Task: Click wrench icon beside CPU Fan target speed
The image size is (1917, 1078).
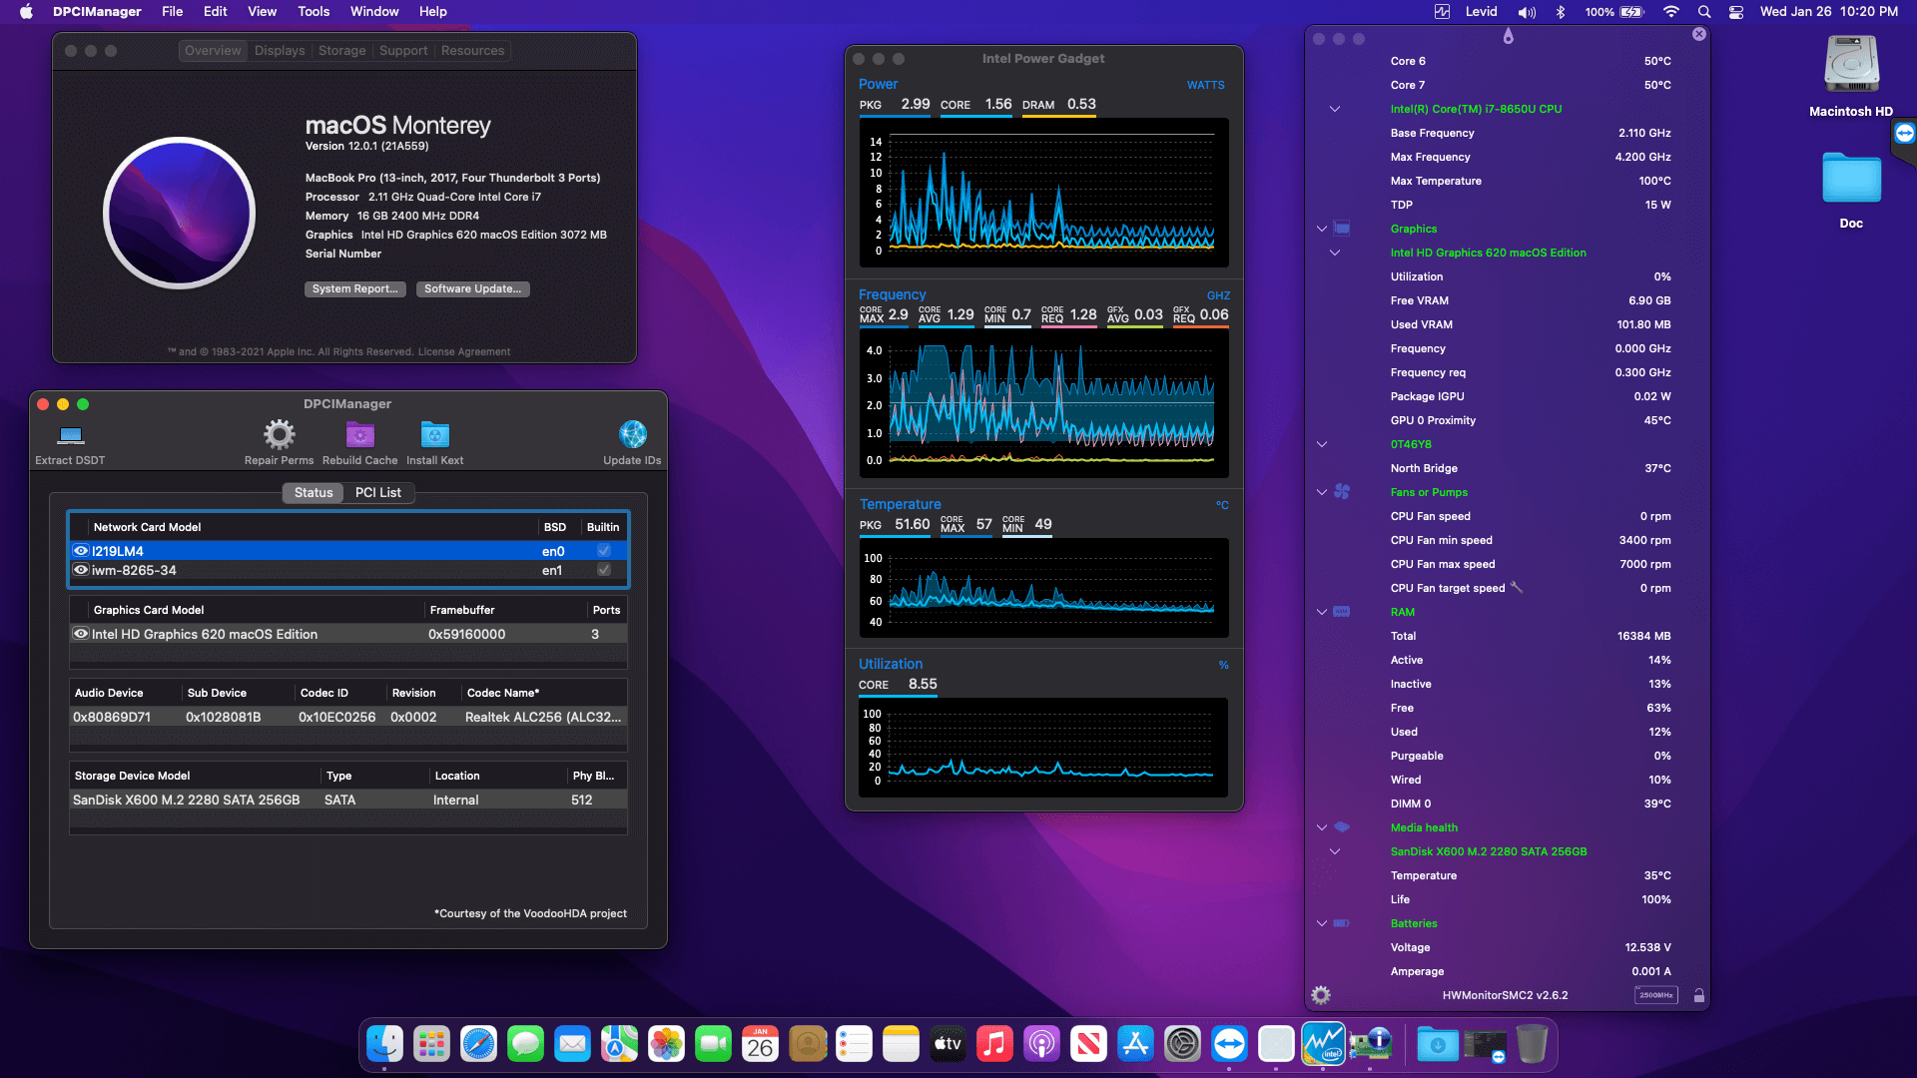Action: pos(1517,588)
